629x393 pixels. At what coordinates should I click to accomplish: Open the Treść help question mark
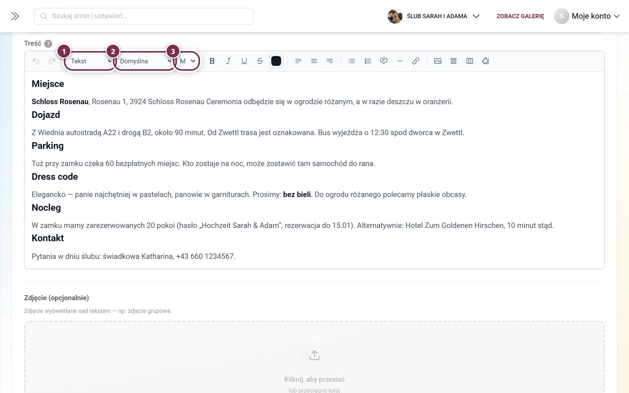tap(48, 44)
